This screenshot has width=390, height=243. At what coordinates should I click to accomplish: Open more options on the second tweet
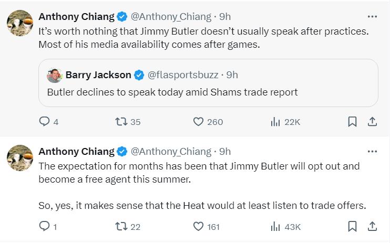(x=372, y=151)
